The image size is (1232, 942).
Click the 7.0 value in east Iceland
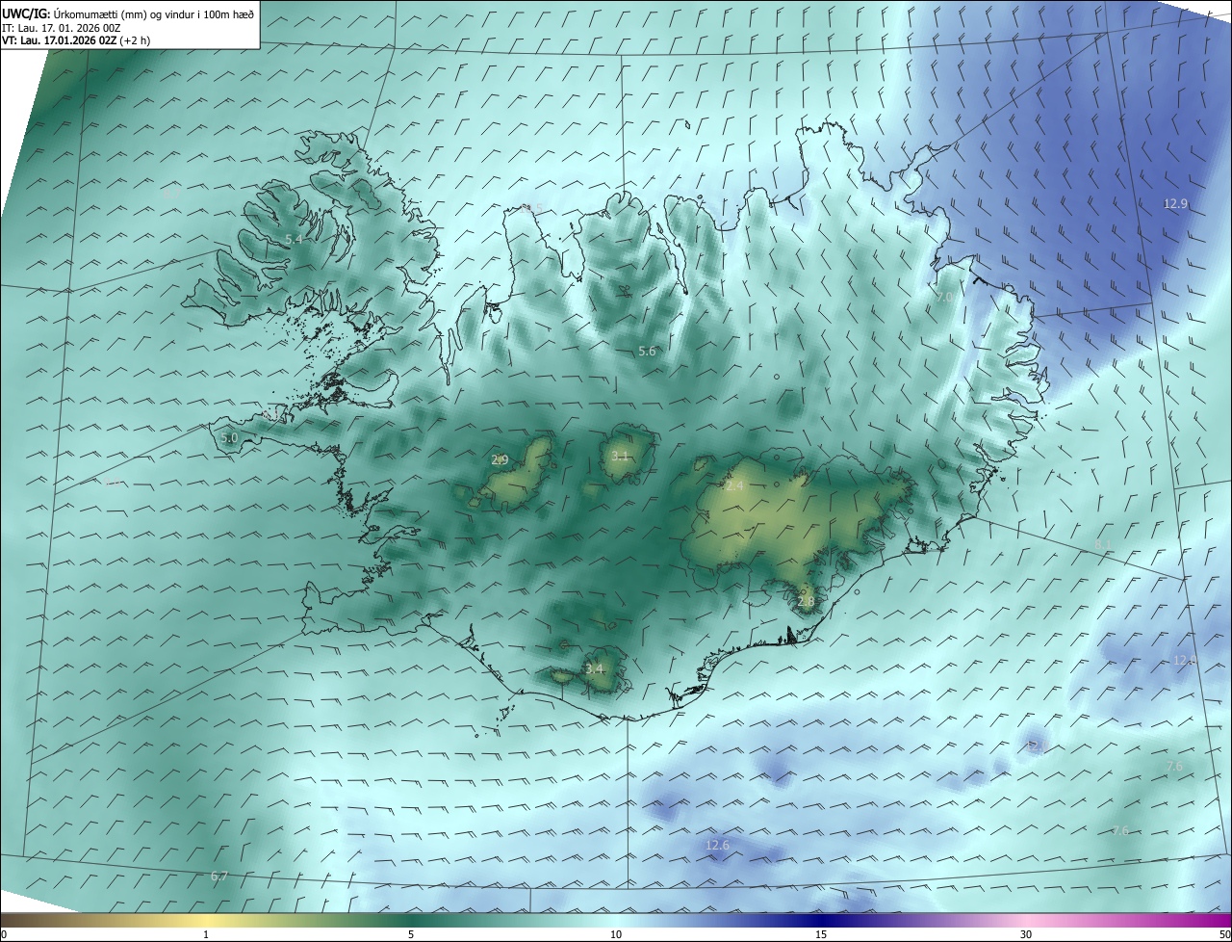[x=945, y=298]
